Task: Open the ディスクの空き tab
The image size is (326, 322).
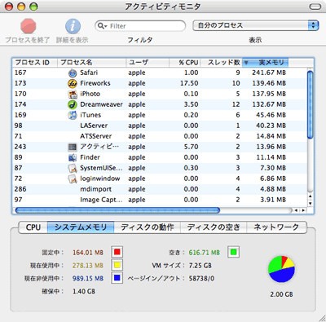Action: coord(214,227)
